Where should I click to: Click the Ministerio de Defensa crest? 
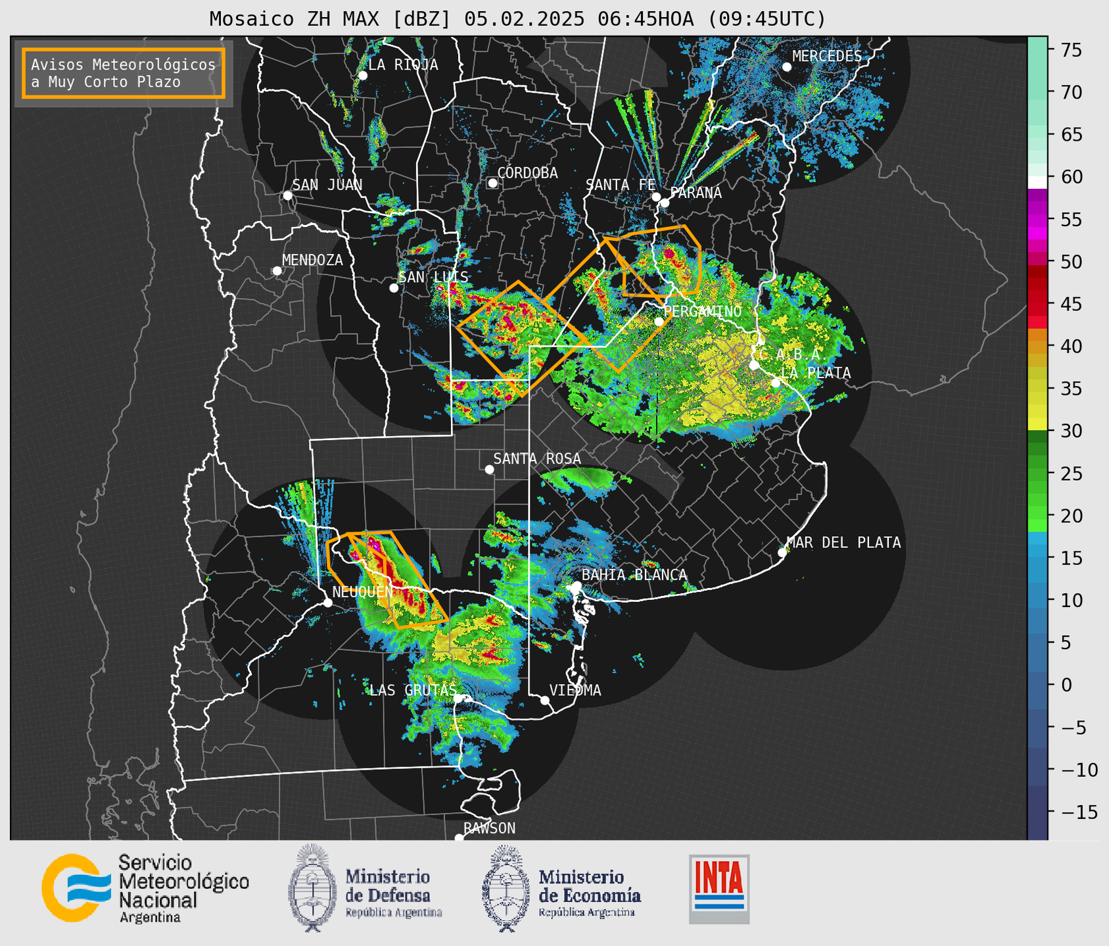(x=312, y=888)
